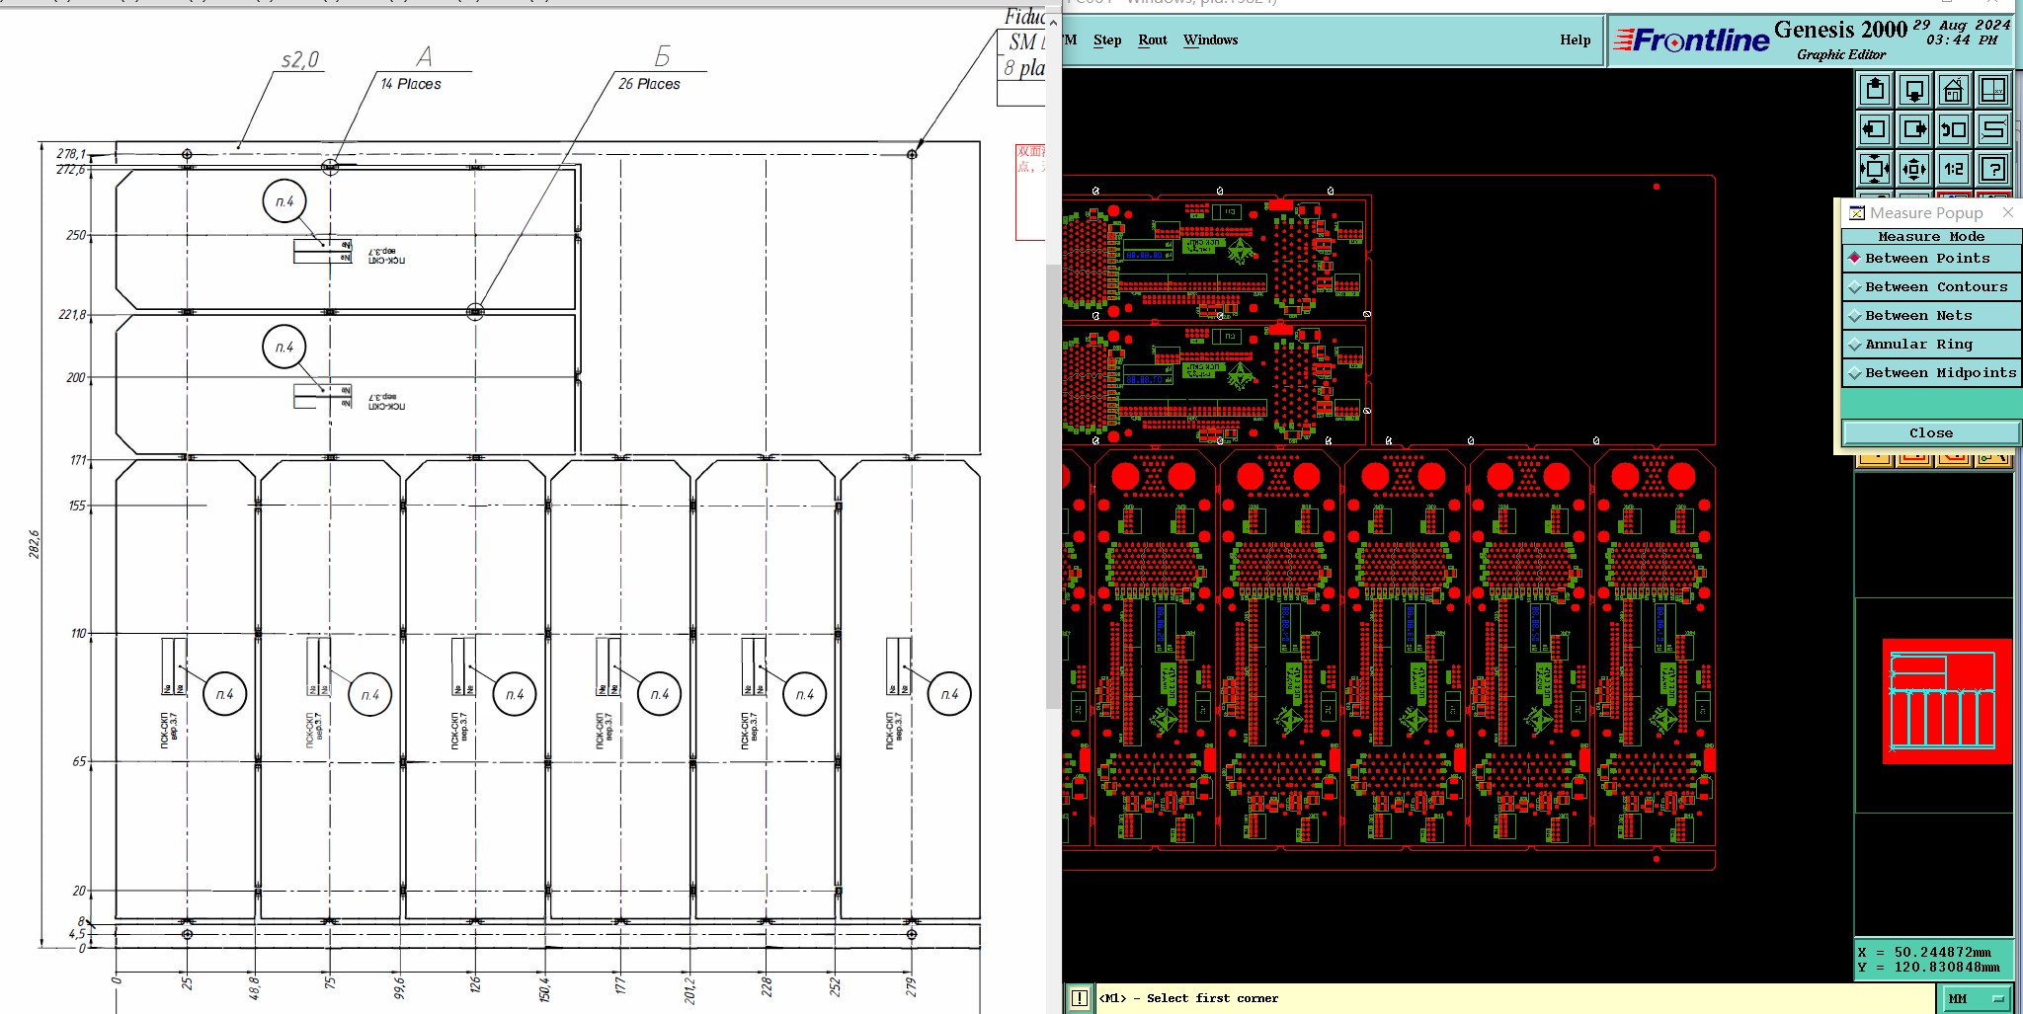Click the 278,1 dimension label

coord(71,154)
